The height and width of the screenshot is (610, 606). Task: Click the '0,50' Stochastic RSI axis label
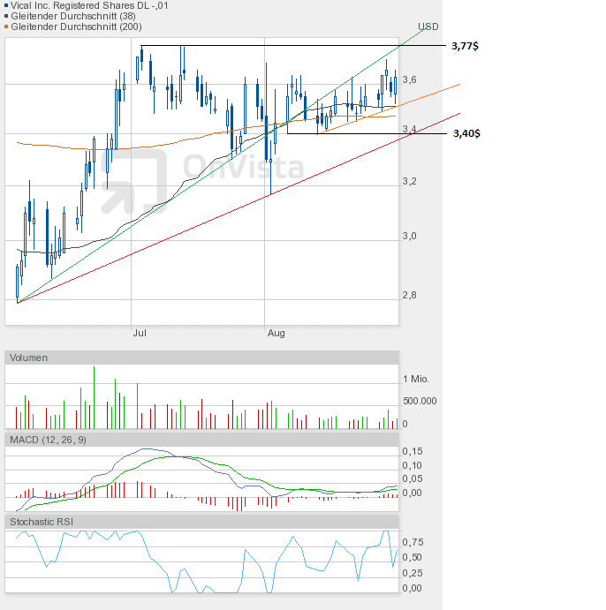413,557
